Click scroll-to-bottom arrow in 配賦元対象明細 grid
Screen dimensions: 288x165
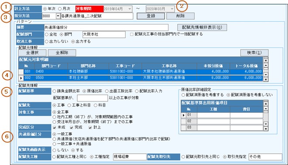pyautogui.click(x=266, y=79)
